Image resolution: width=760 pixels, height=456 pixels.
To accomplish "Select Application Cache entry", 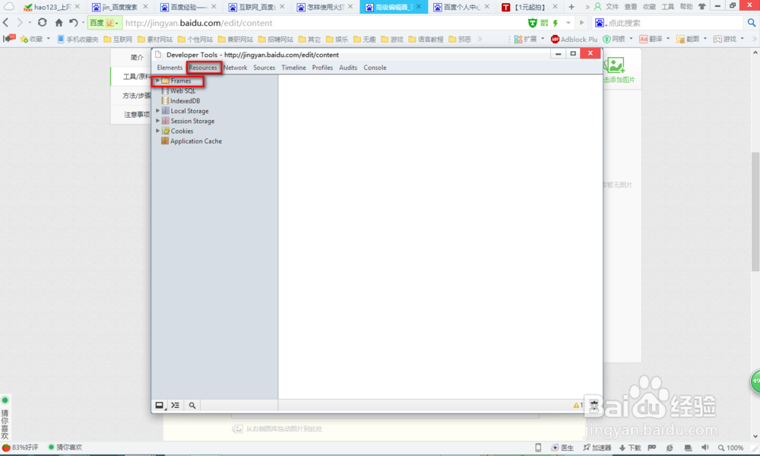I will tap(192, 141).
